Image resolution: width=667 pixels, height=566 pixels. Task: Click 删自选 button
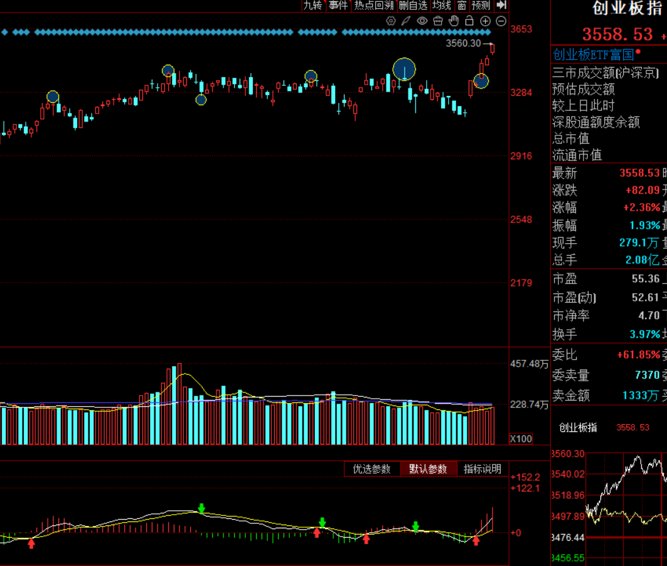(x=413, y=6)
